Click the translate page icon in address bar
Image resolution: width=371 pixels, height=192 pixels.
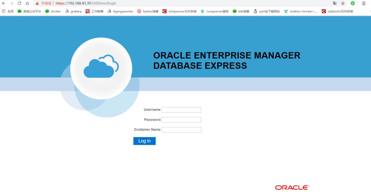click(335, 3)
